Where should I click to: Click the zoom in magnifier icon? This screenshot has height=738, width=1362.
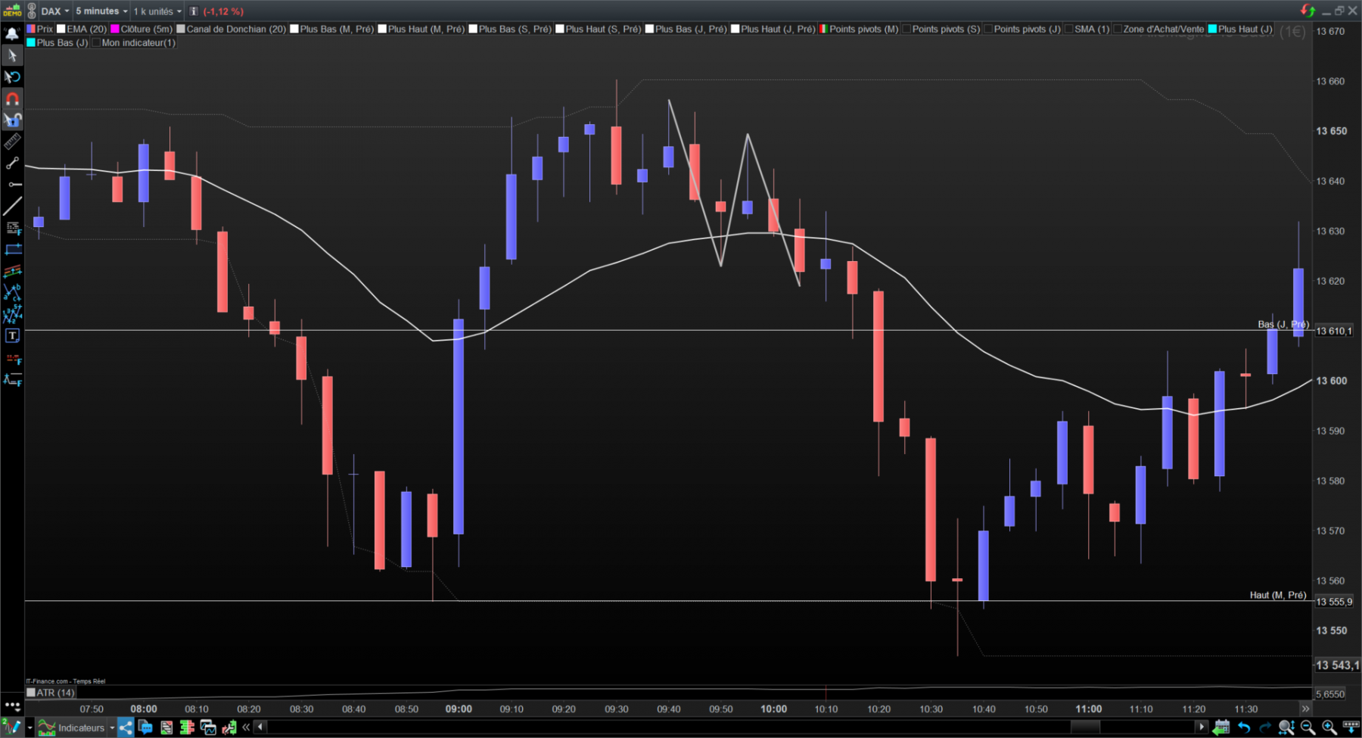(x=1329, y=727)
